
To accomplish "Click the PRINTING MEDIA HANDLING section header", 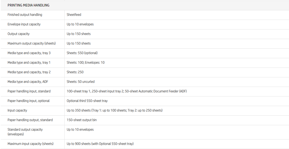I will 28,5.
